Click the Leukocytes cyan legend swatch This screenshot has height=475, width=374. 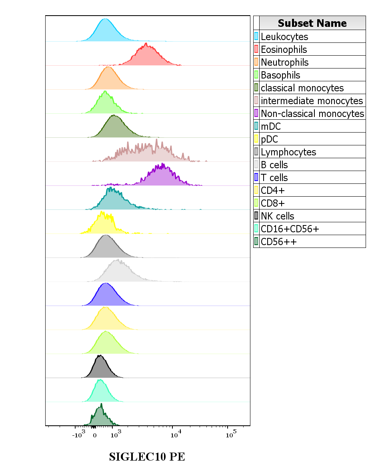pos(256,36)
